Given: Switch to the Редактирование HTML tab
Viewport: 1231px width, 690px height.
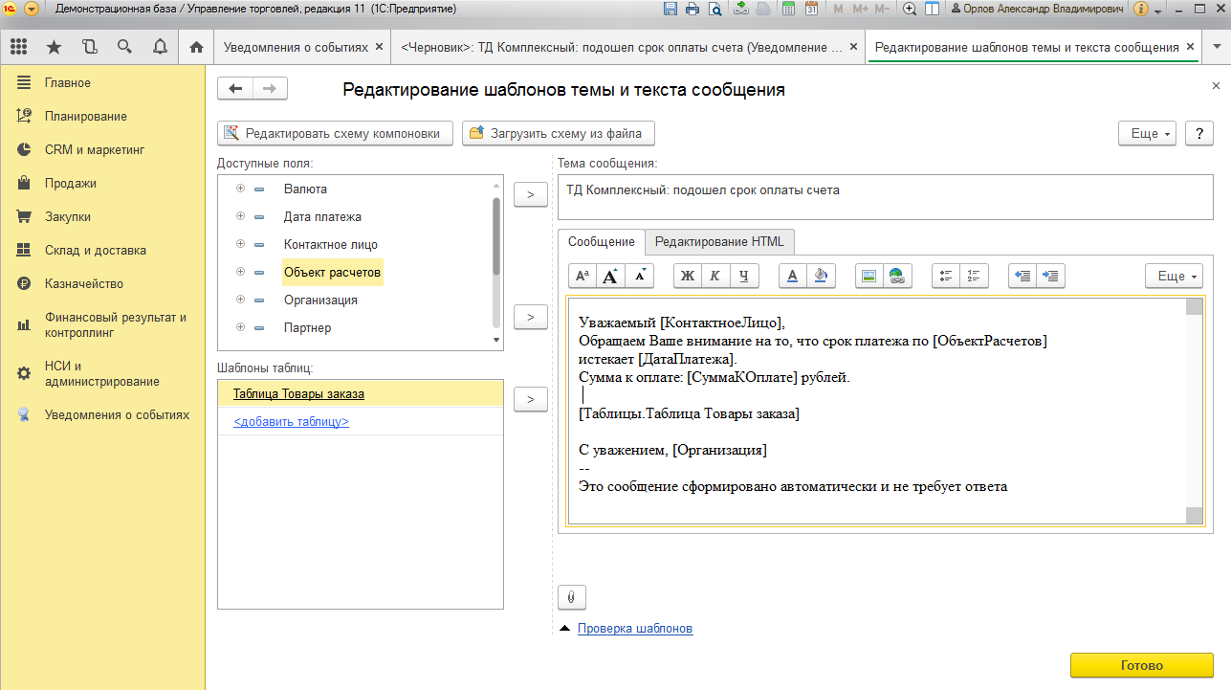Looking at the screenshot, I should tap(718, 241).
